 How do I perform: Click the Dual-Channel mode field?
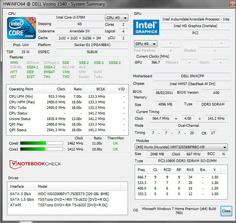(189, 126)
